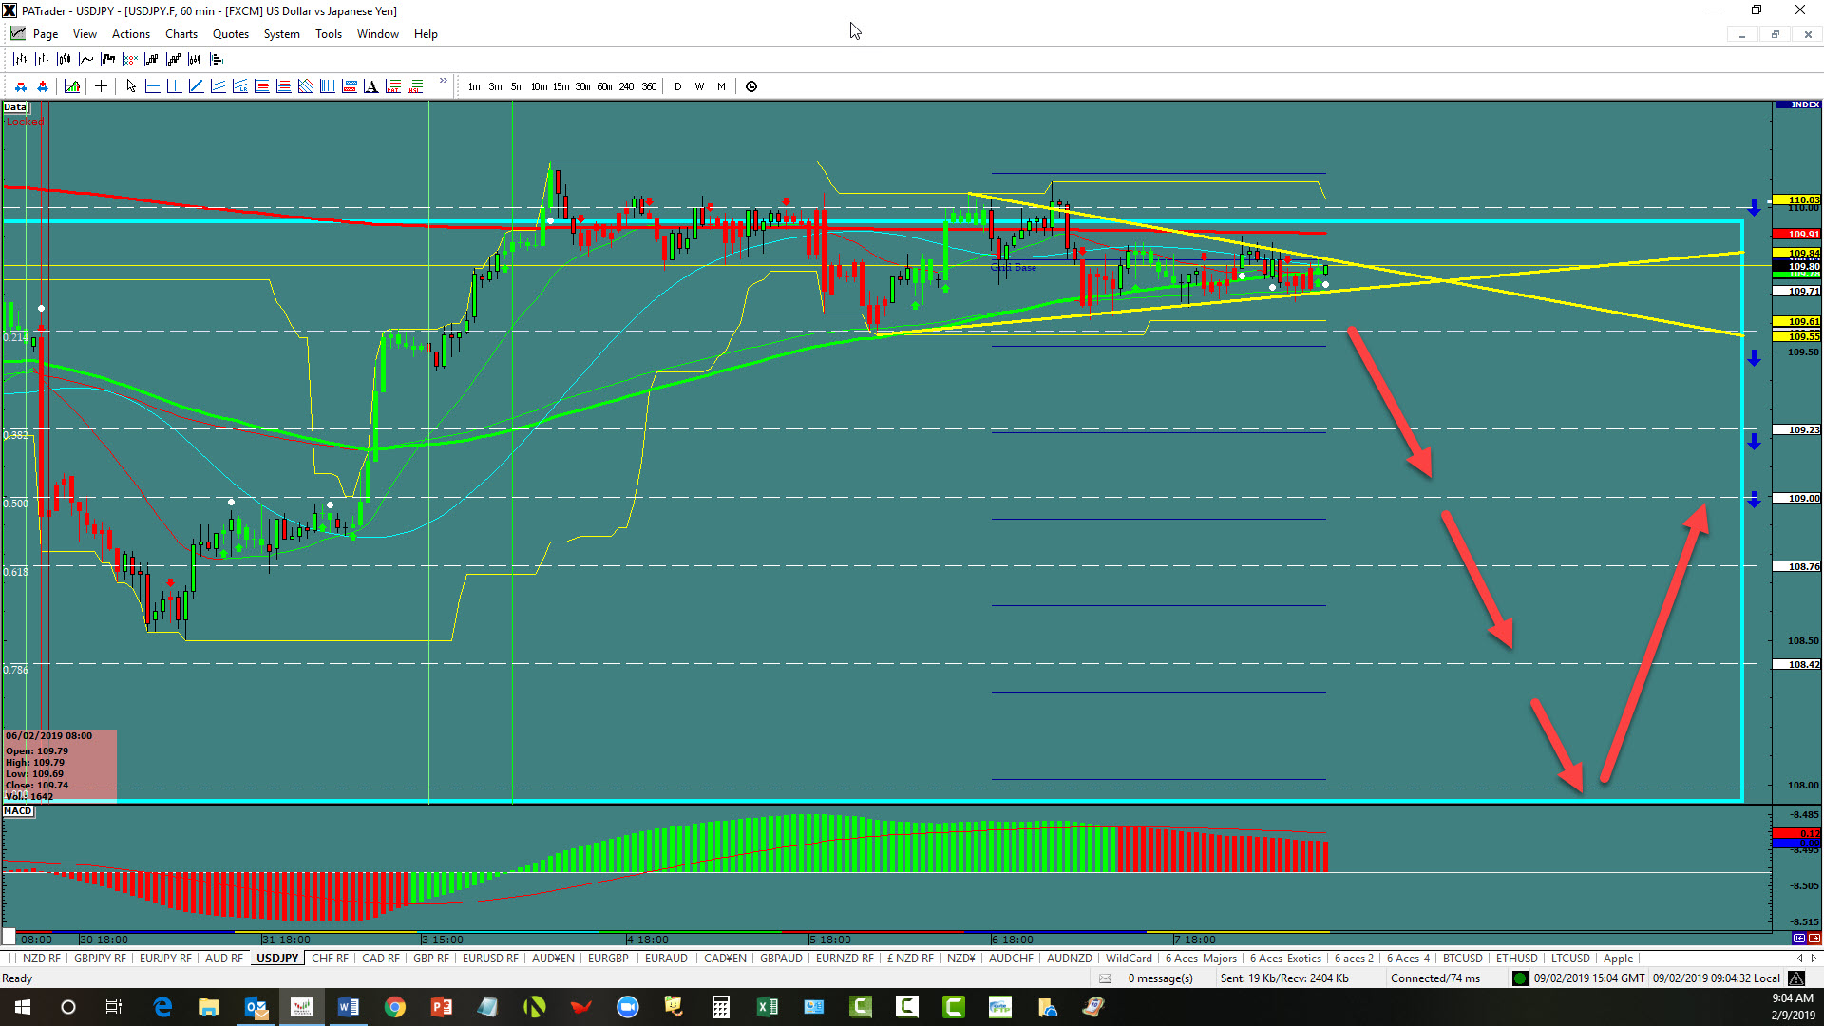Click the 0 message(s) status entry
Viewport: 1824px width, 1026px height.
coord(1160,978)
